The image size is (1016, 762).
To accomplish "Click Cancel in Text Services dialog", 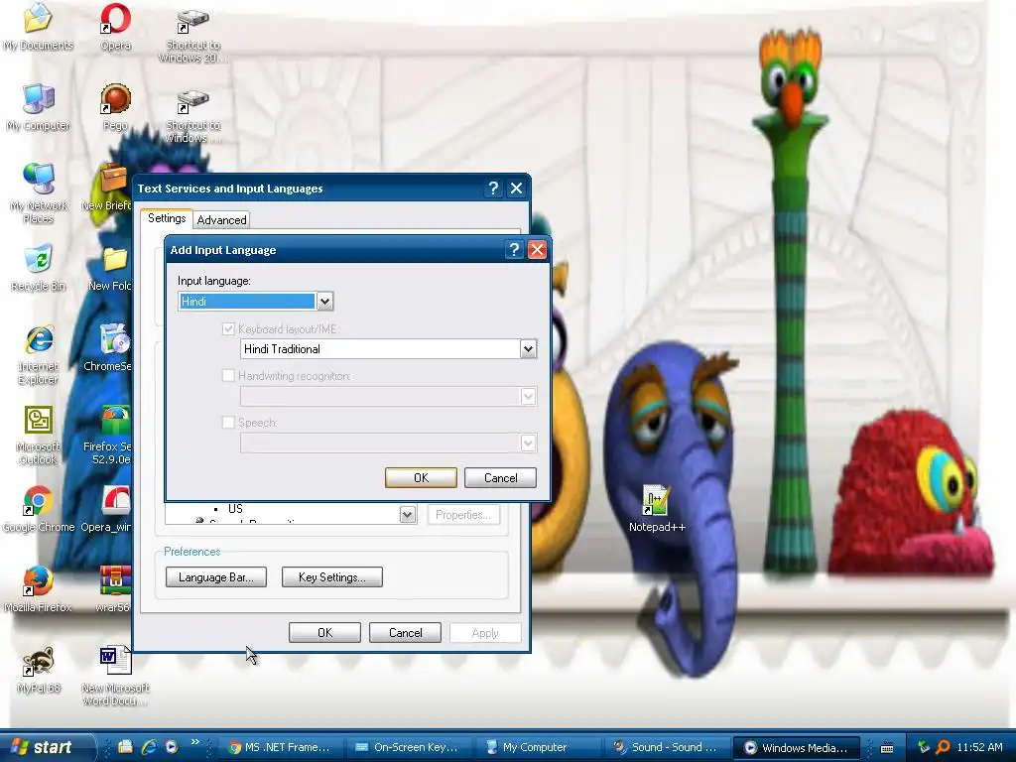I will click(x=405, y=632).
